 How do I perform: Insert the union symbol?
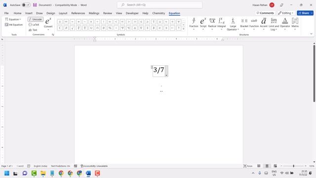point(91,28)
